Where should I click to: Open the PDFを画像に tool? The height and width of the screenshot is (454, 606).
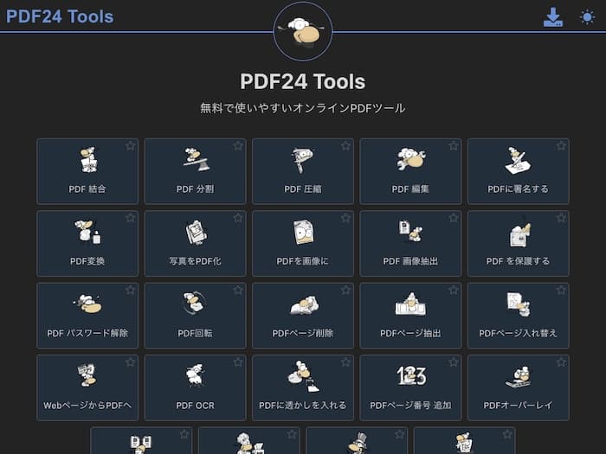(303, 244)
